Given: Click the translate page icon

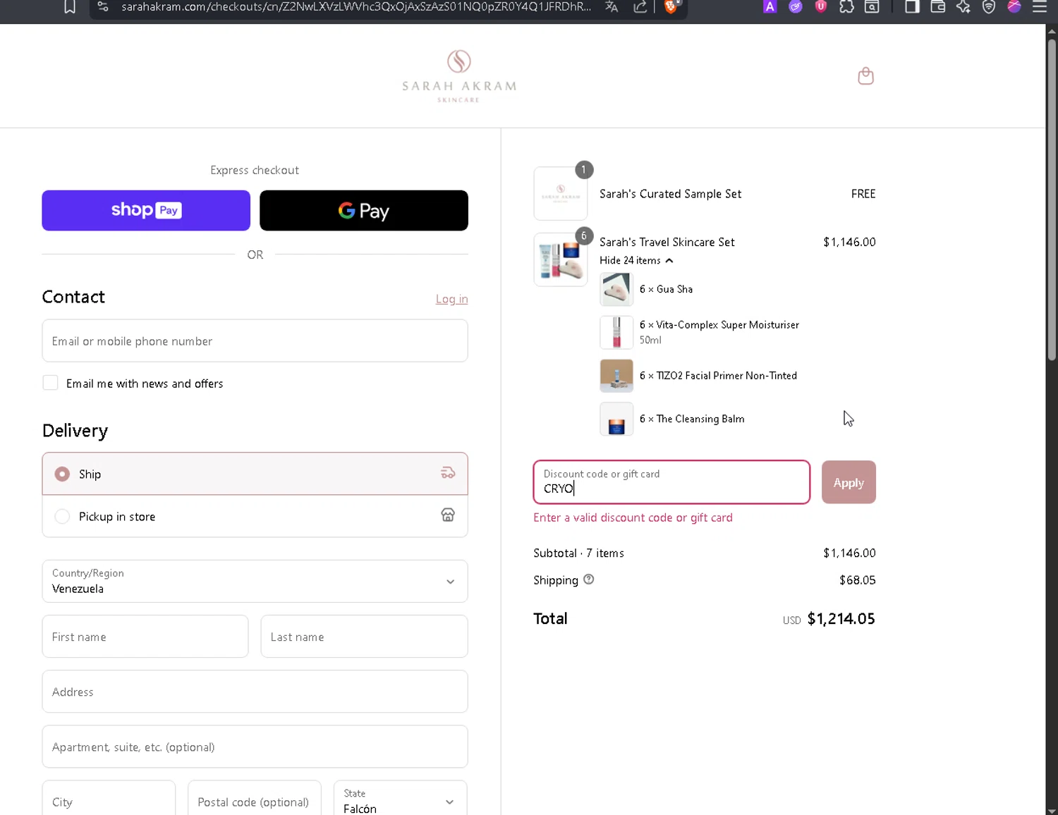Looking at the screenshot, I should (x=612, y=7).
